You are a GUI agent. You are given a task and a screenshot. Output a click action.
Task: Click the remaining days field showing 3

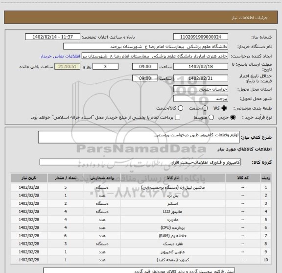pyautogui.click(x=105, y=67)
